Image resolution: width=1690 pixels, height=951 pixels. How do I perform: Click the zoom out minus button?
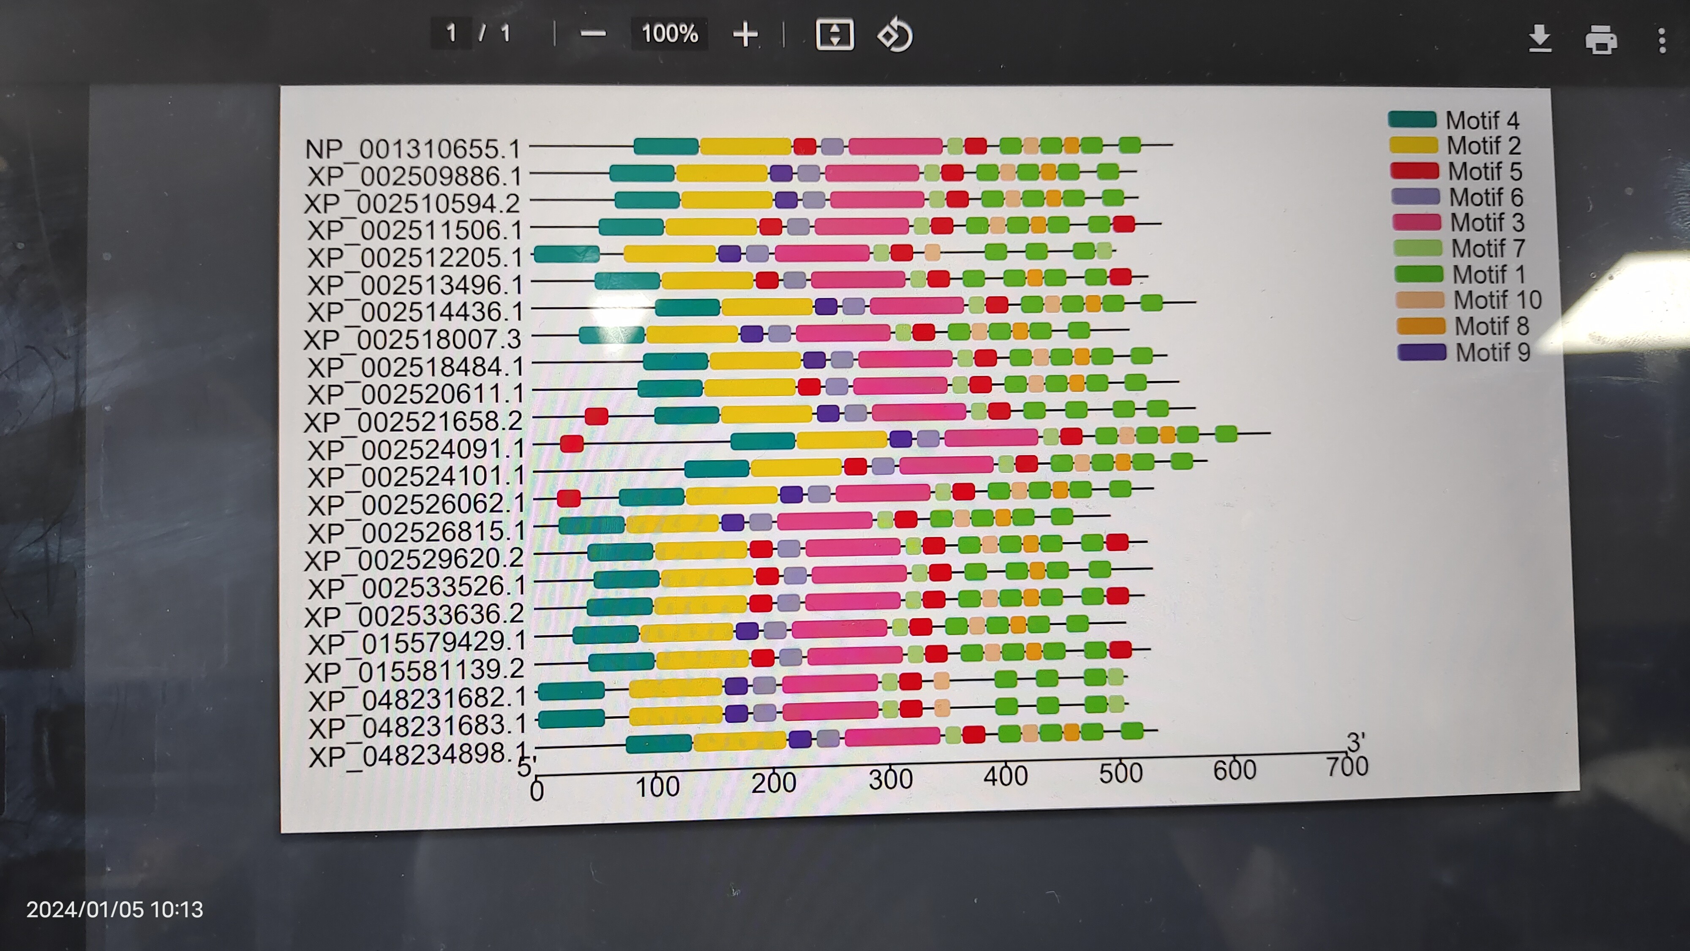point(593,34)
